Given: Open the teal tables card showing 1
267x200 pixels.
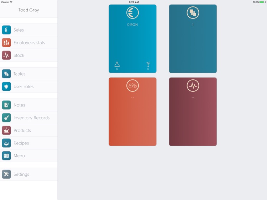Looking at the screenshot, I should tap(193, 39).
